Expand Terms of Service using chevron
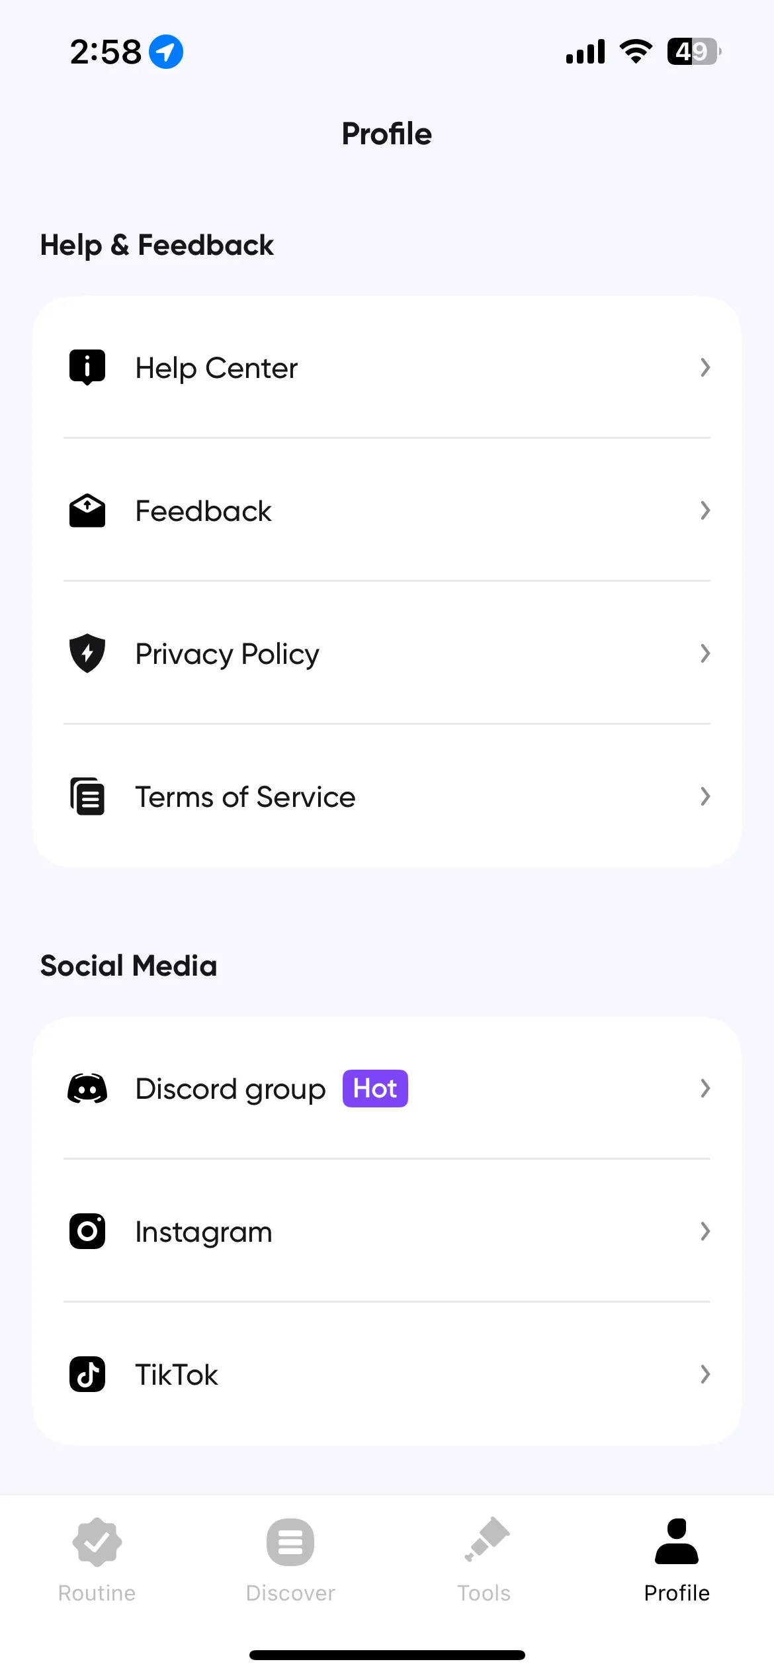The width and height of the screenshot is (774, 1676). tap(705, 796)
